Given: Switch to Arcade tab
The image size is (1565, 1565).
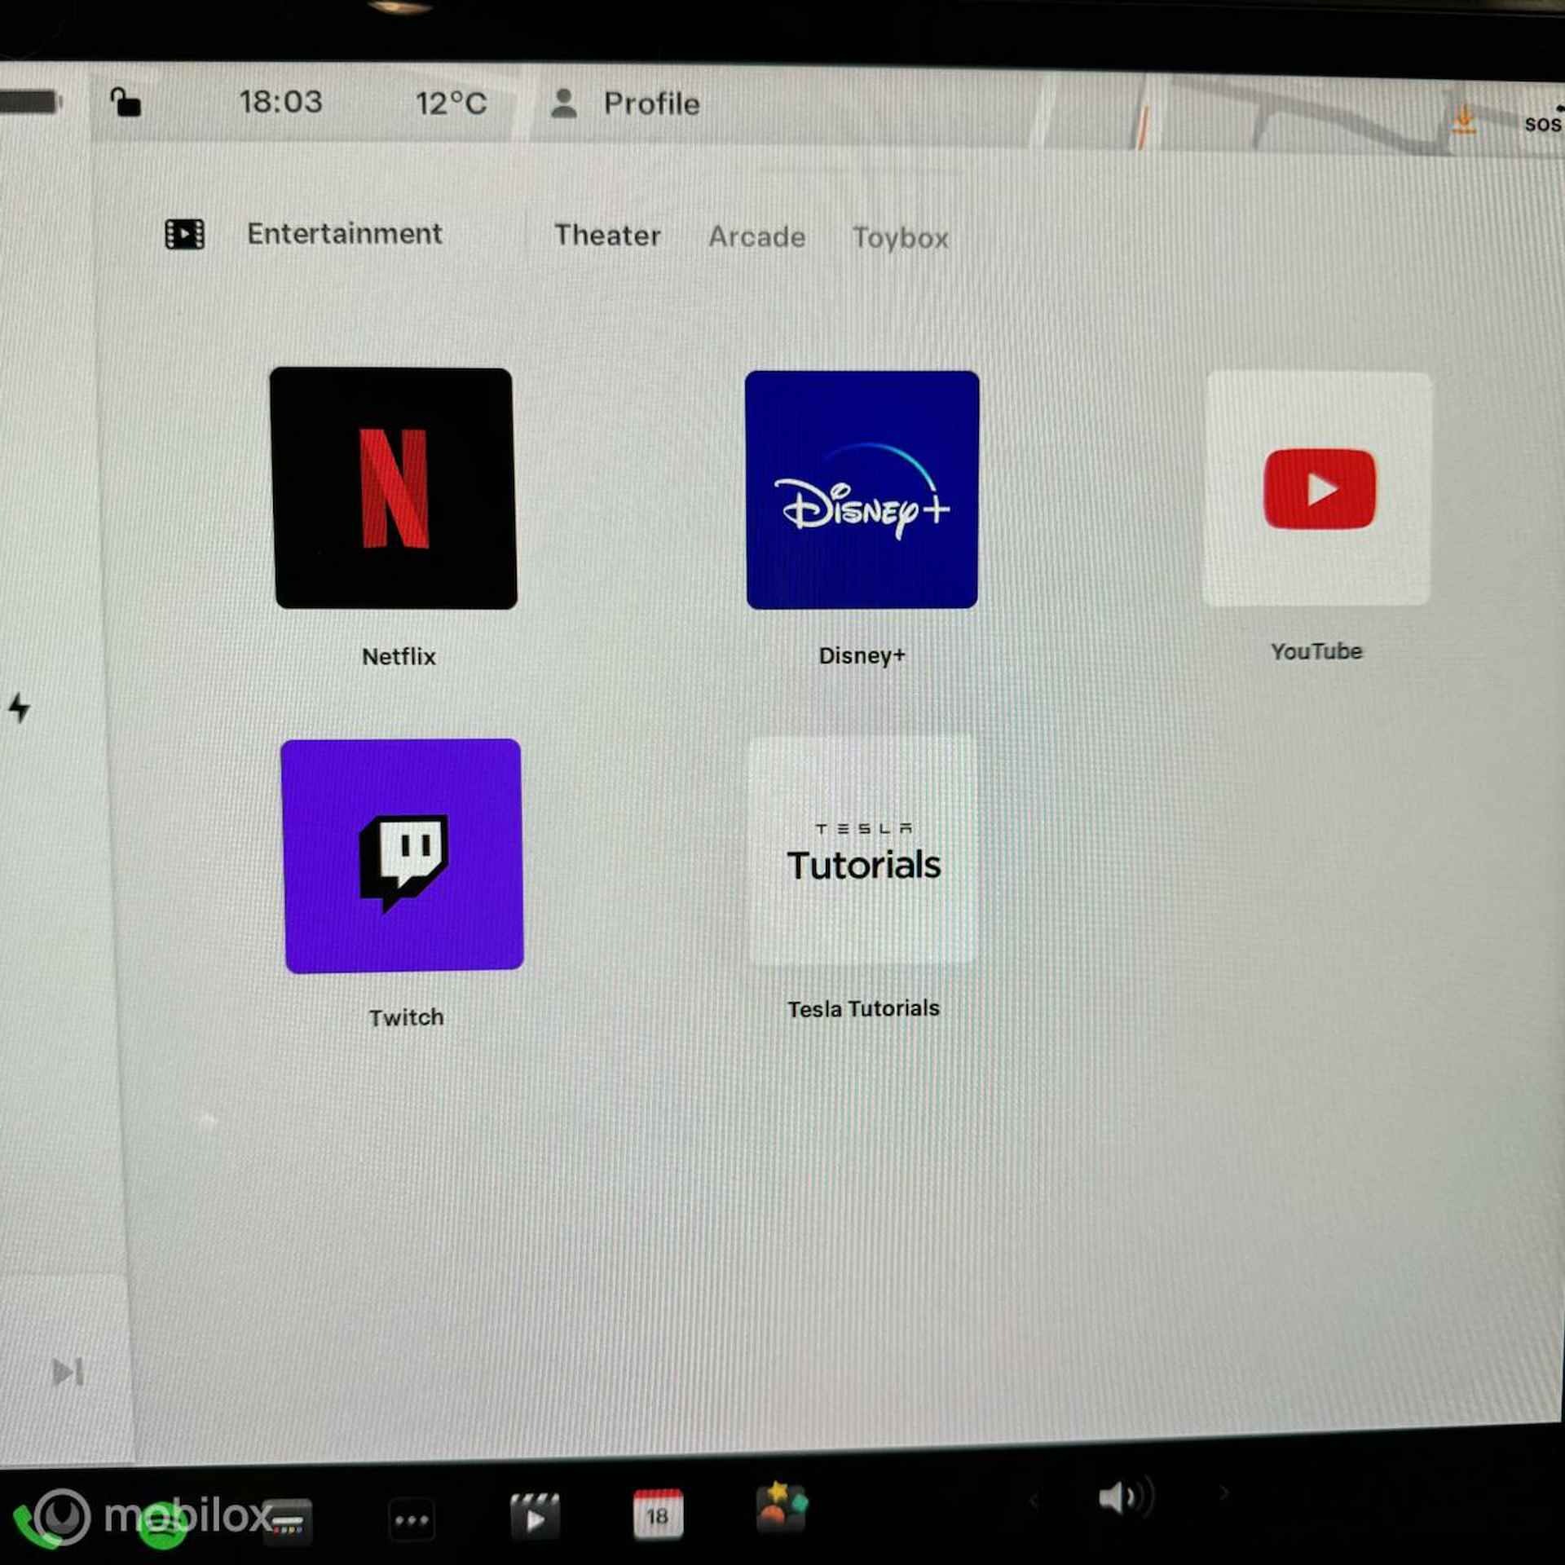Looking at the screenshot, I should [x=756, y=235].
